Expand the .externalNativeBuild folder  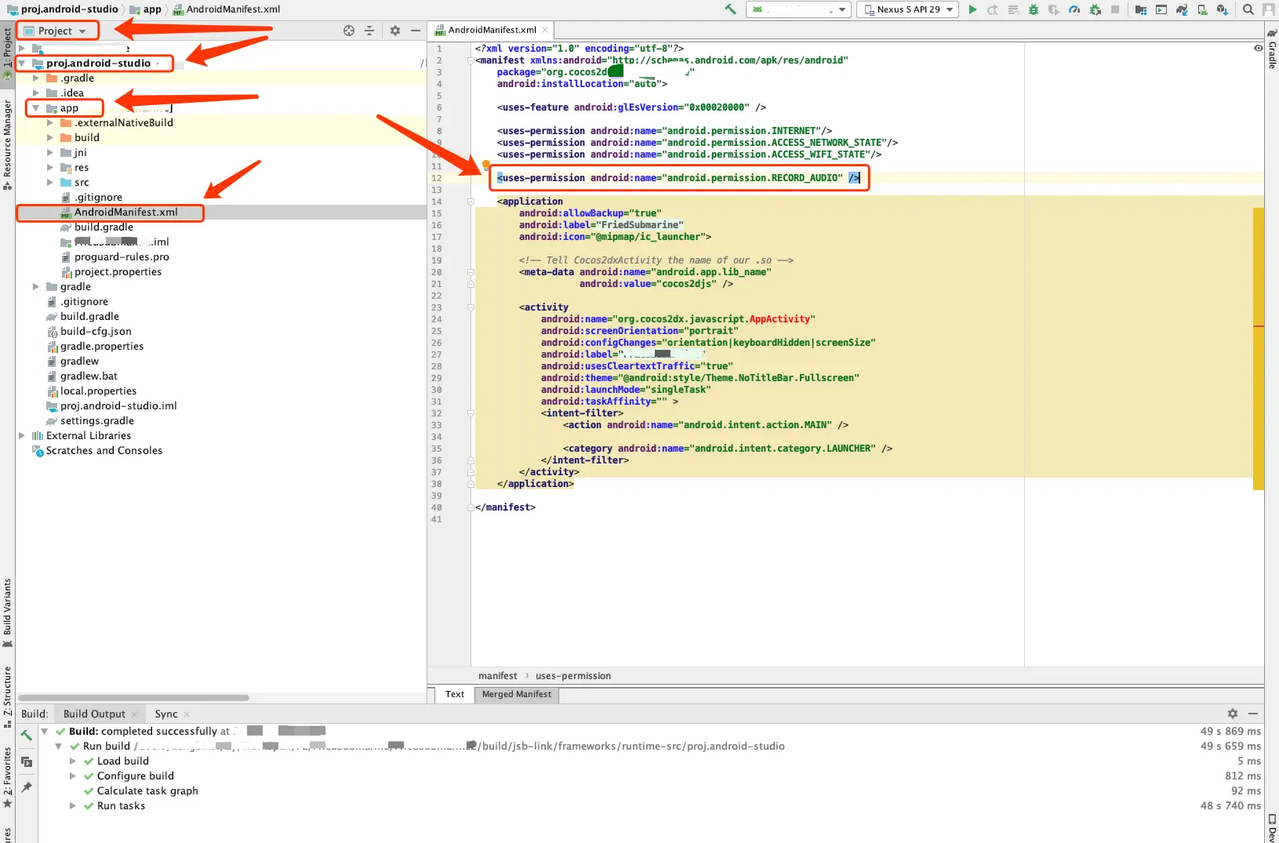[50, 122]
